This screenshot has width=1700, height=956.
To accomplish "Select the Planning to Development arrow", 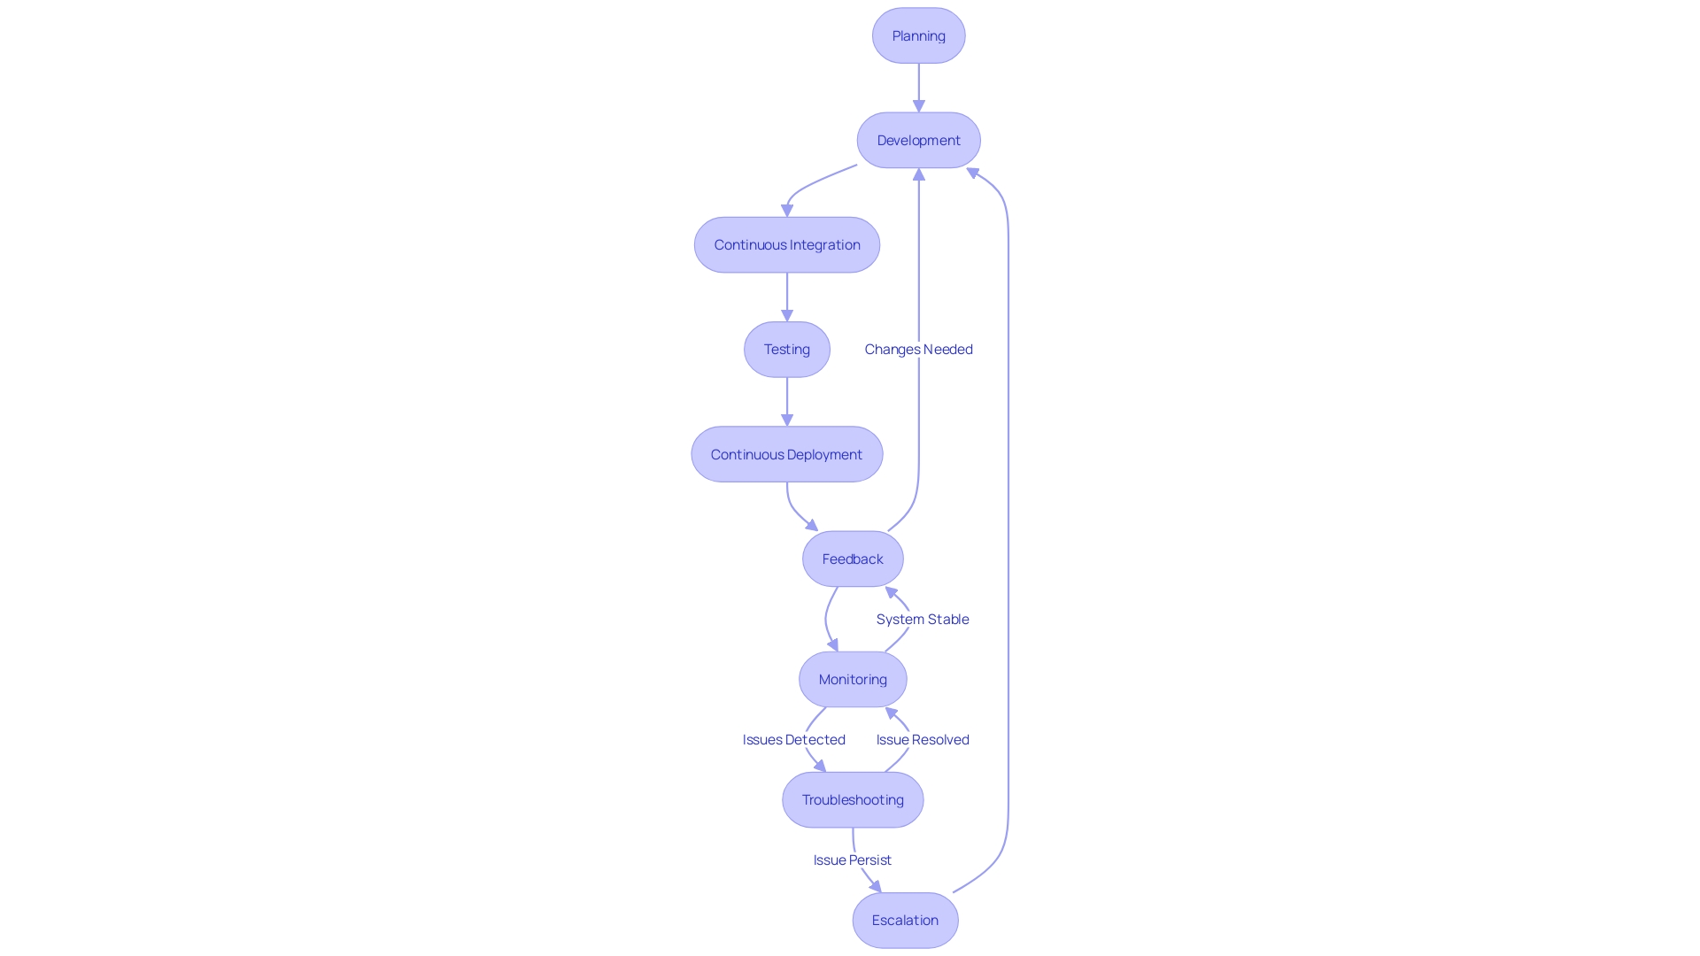I will pos(919,88).
